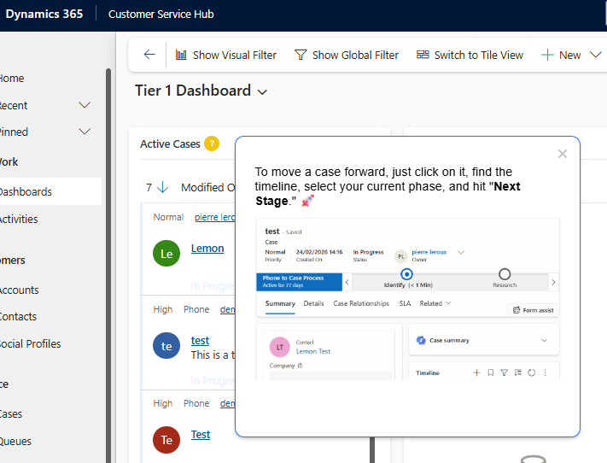Viewport: 607px width, 463px height.
Task: Click the back arrow in the command bar
Action: click(x=149, y=55)
